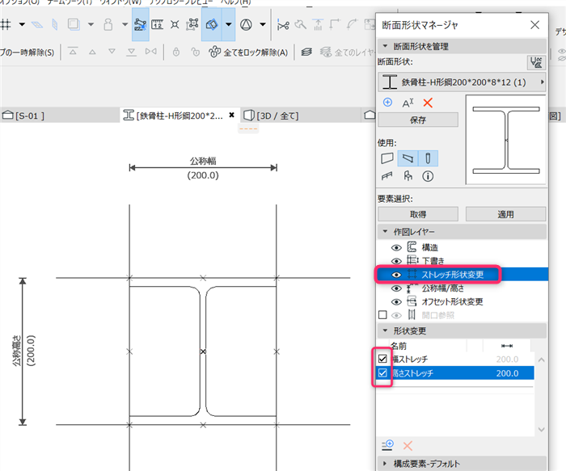Click the red X delete profile icon
Viewport: 566px width, 471px height.
[428, 103]
